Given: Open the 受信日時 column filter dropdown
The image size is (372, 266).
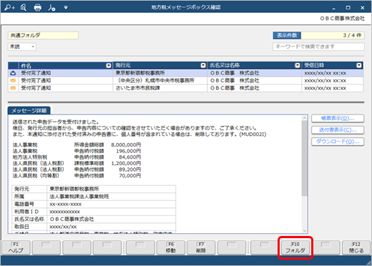Looking at the screenshot, I should tap(359, 65).
